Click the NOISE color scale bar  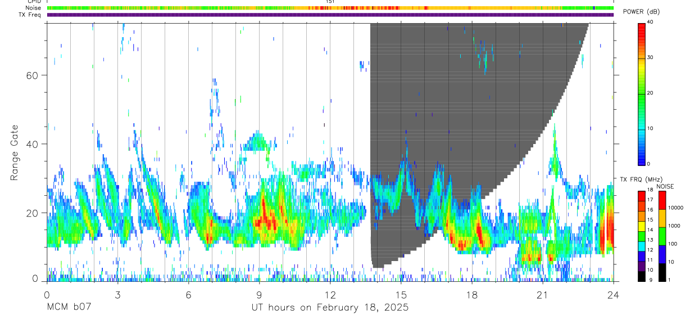tap(661, 236)
